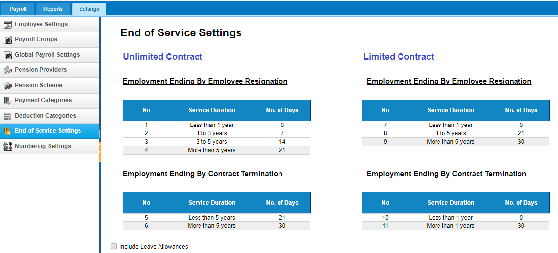
Task: Click the Global Payroll Settings icon
Action: [8, 55]
